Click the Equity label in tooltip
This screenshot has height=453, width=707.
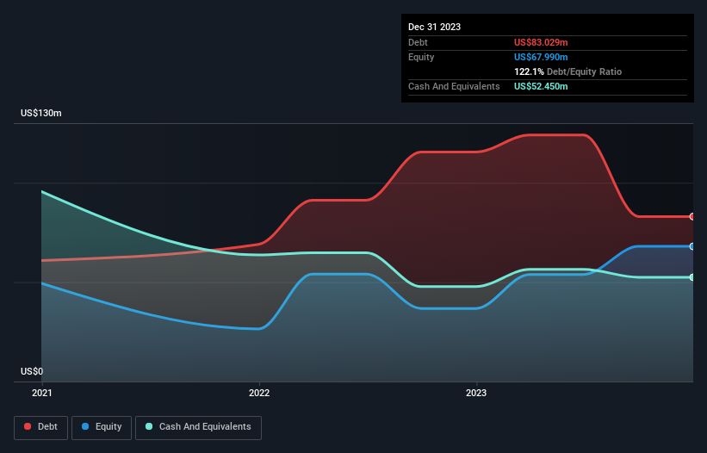pyautogui.click(x=421, y=57)
